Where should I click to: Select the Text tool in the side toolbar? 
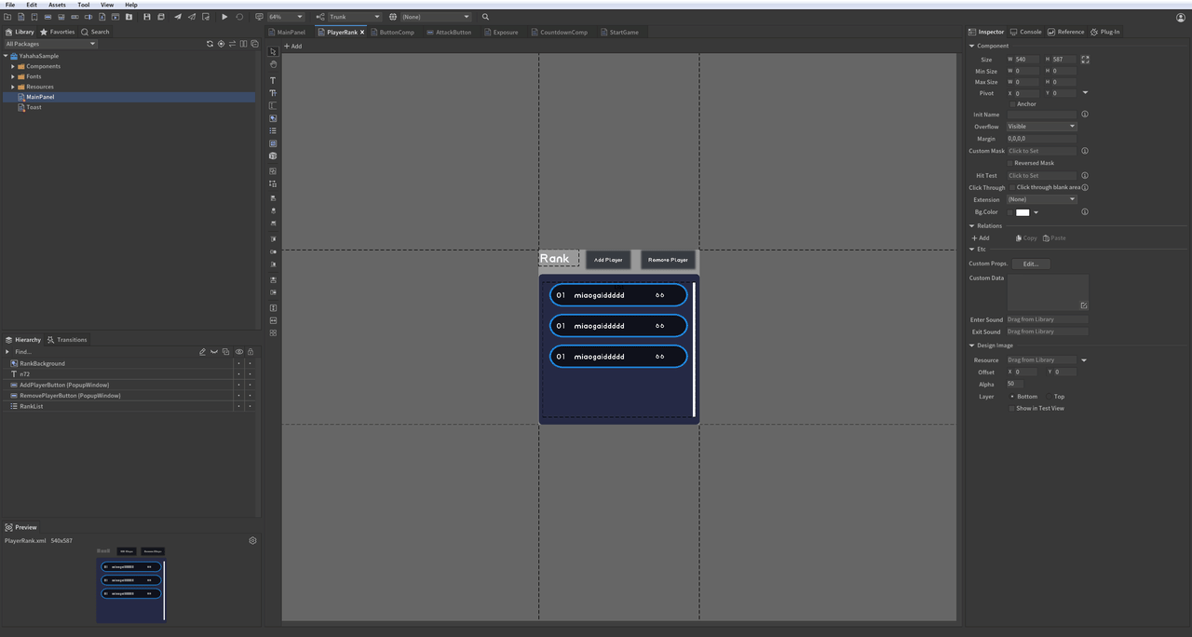(273, 81)
